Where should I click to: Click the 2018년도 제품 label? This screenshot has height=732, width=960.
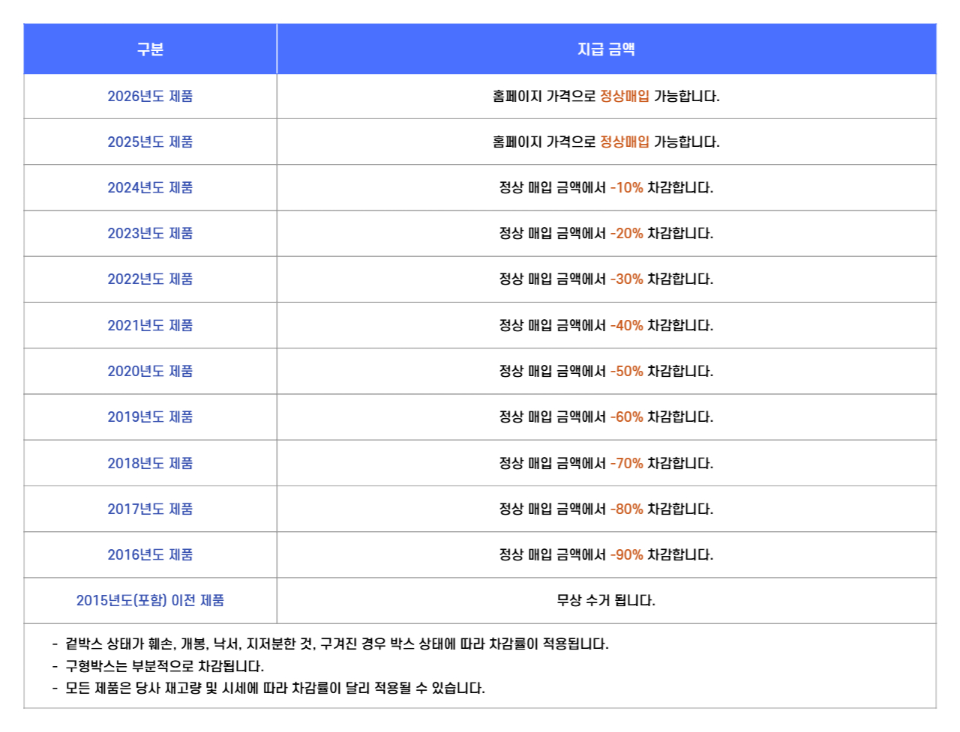[x=150, y=463]
